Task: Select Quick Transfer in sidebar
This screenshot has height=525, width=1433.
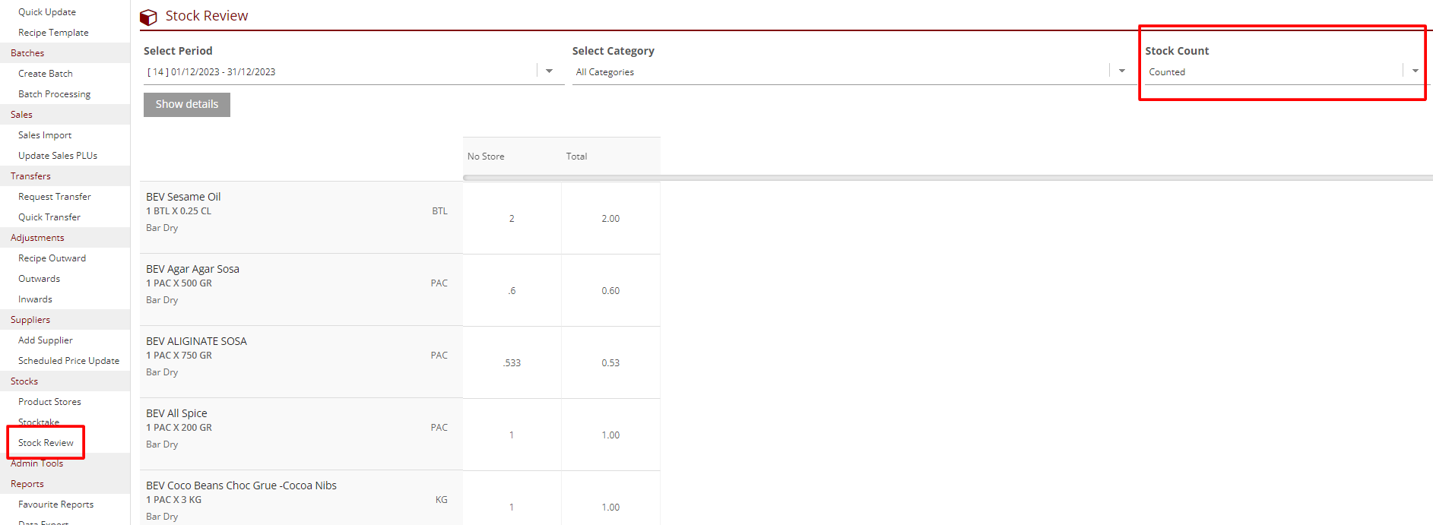Action: point(49,217)
